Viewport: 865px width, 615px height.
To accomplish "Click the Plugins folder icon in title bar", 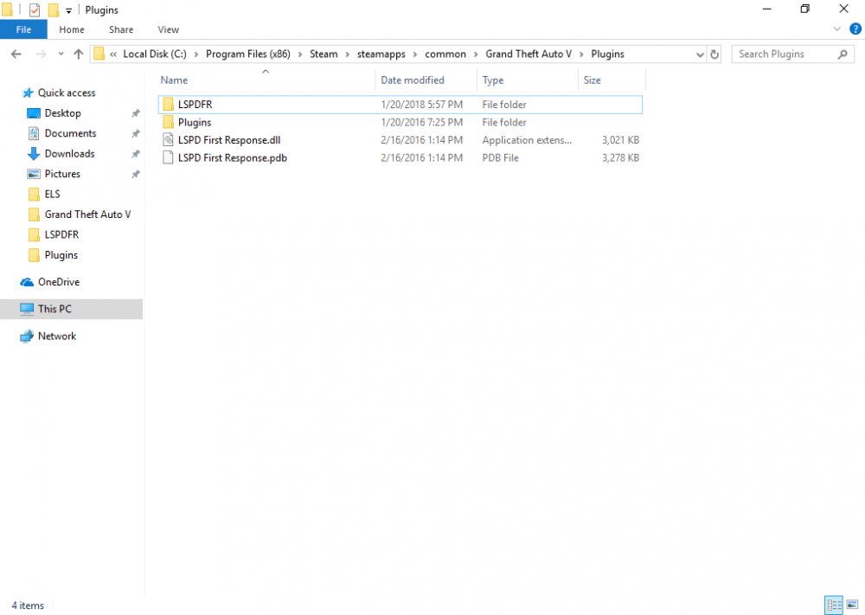I will coord(8,10).
